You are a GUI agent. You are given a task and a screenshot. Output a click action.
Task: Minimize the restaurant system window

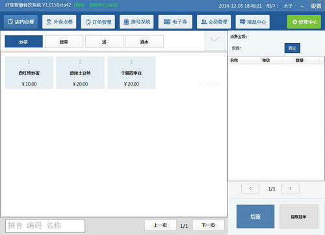[x=302, y=6]
